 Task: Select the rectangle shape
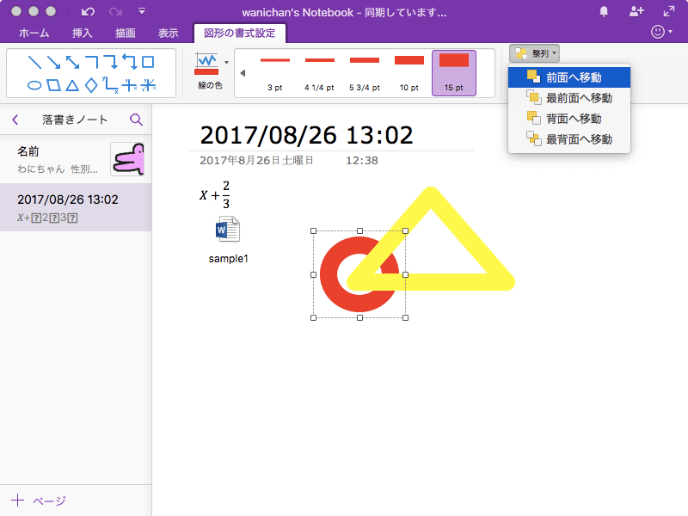148,62
